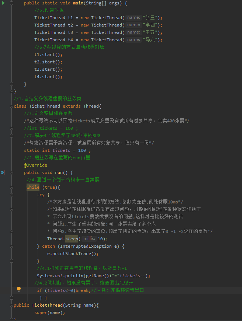Click the override gutter icon beside run()
This screenshot has height=321, width=243.
[3, 172]
